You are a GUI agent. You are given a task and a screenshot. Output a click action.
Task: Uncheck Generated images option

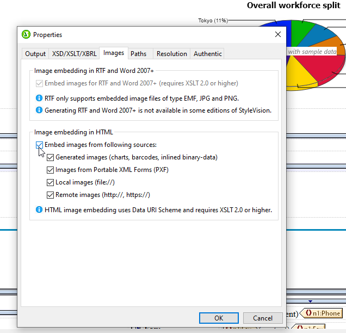51,157
